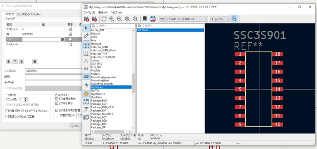
Task: Open the grid size dropdown
Action: pos(183,19)
